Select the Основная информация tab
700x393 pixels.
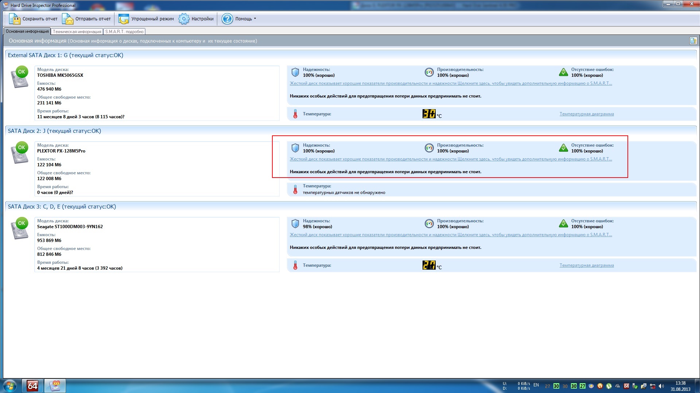tap(27, 32)
